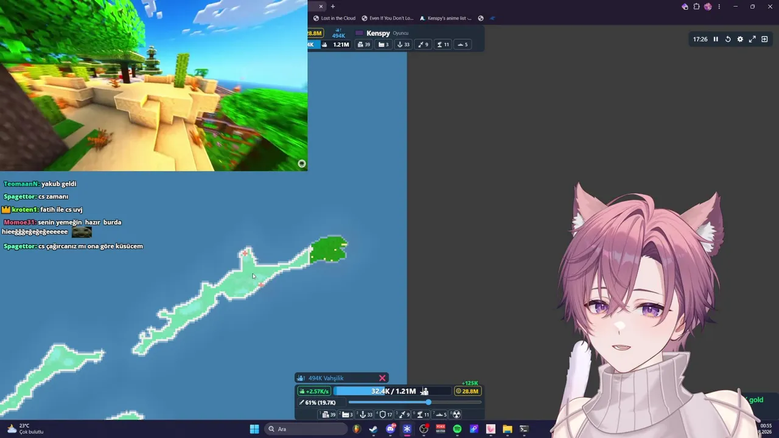Click the top panel factory count 3

(383, 44)
